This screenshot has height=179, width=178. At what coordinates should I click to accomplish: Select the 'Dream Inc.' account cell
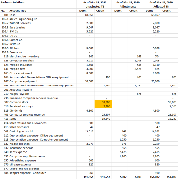pos(16,52)
